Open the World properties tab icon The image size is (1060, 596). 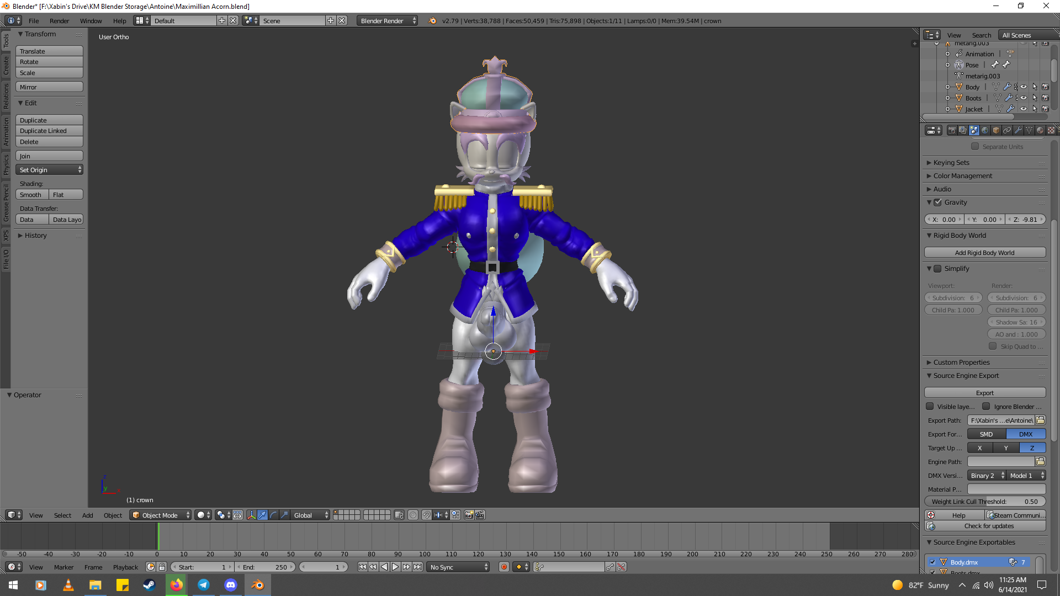[x=985, y=130]
